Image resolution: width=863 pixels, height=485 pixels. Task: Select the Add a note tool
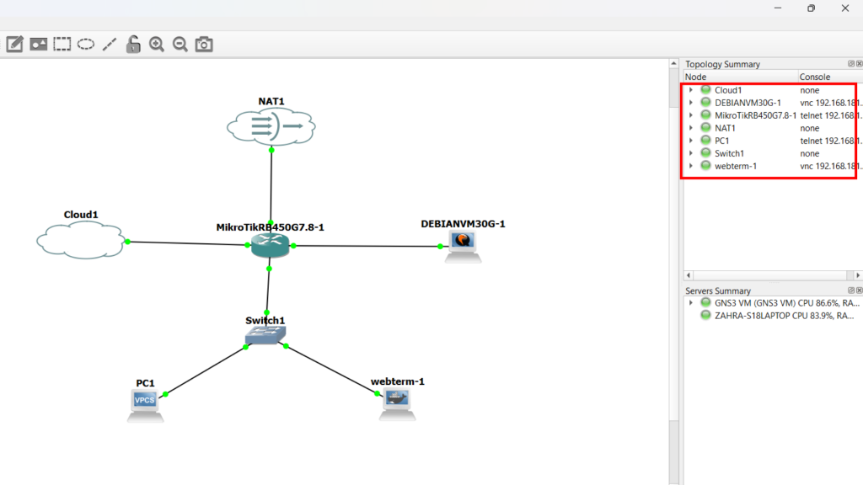tap(14, 45)
